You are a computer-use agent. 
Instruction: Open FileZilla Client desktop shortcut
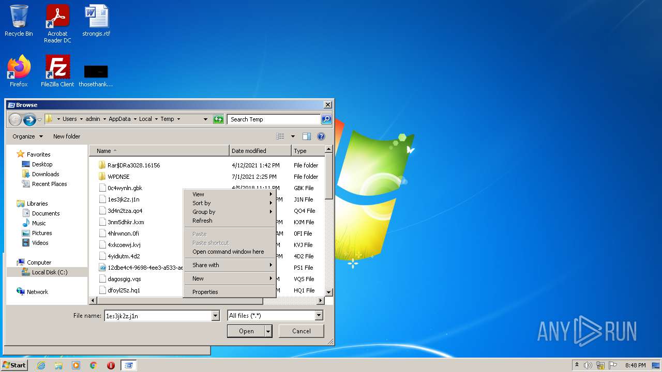(57, 71)
